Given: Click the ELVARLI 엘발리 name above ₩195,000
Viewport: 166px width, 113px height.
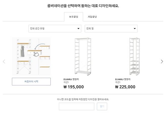Looking at the screenshot, I should coord(71,79).
